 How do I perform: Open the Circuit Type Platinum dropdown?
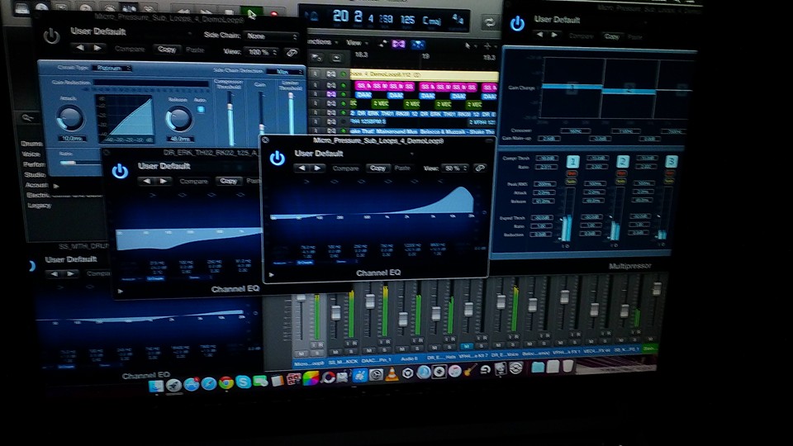113,68
